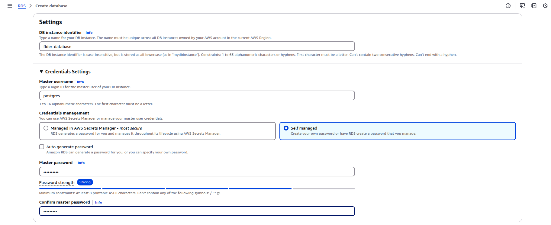
Task: Click the breadcrumb chevron after RDS
Action: pyautogui.click(x=31, y=6)
